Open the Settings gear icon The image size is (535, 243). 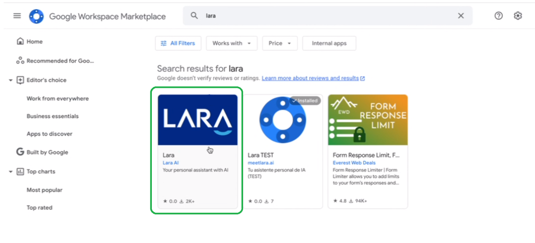coord(518,16)
